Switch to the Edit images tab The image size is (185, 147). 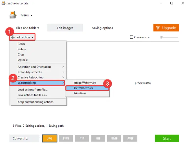pos(65,28)
